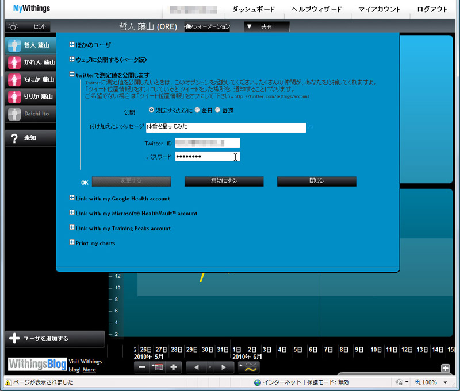Select 測定するたびに radio option
Screen dimensions: 460x391
point(151,110)
